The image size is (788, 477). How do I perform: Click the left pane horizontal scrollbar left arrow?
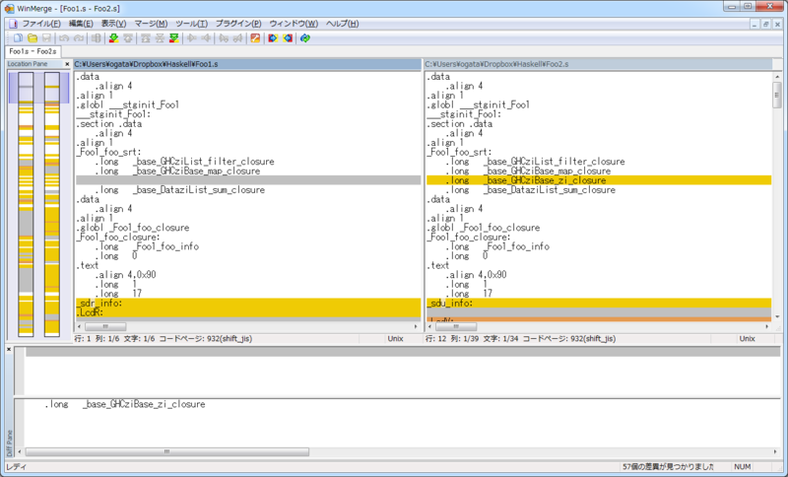pos(80,327)
